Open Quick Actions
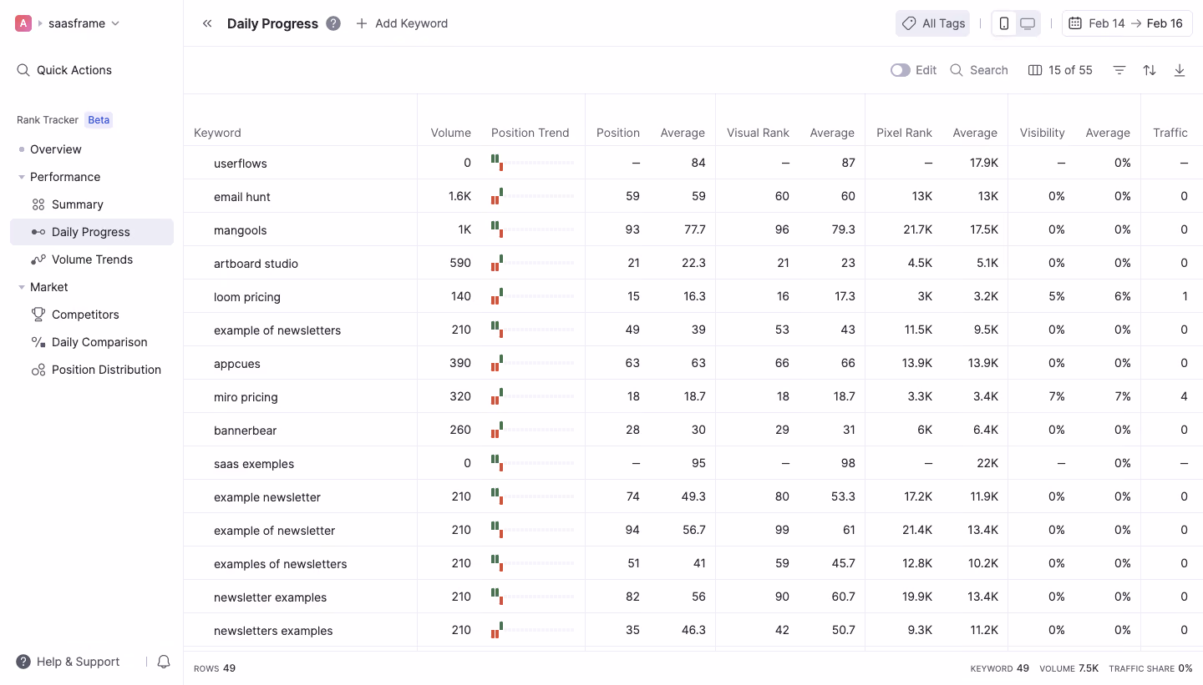The width and height of the screenshot is (1203, 685). coord(64,70)
